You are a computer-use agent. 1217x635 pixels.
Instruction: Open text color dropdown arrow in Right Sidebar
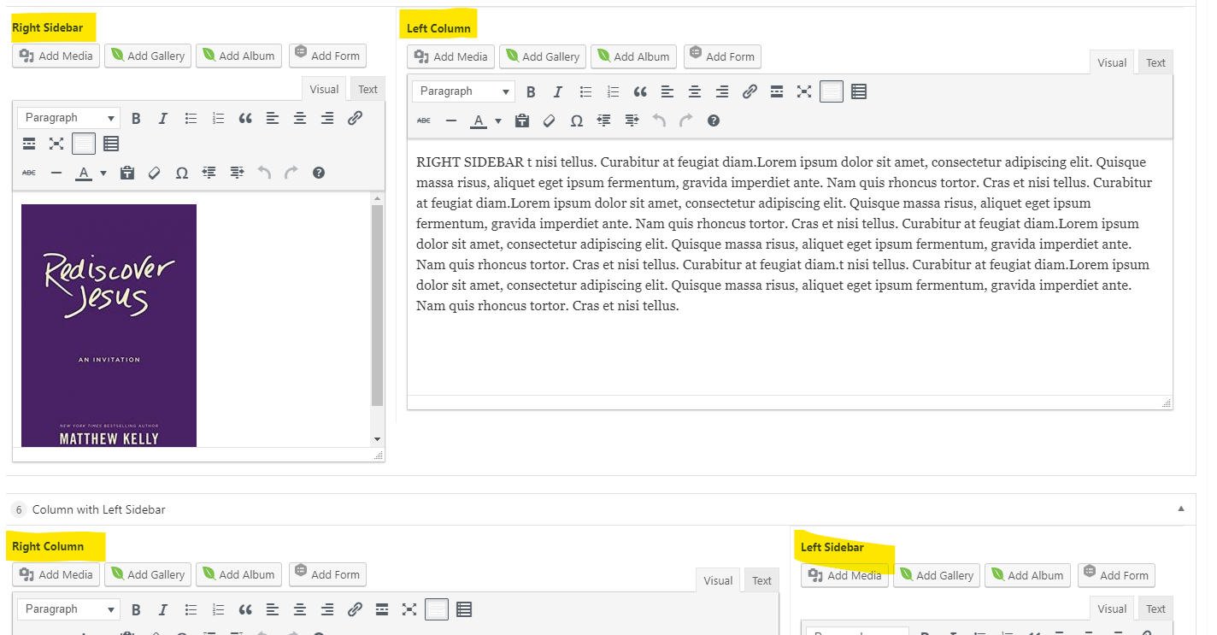tap(103, 173)
